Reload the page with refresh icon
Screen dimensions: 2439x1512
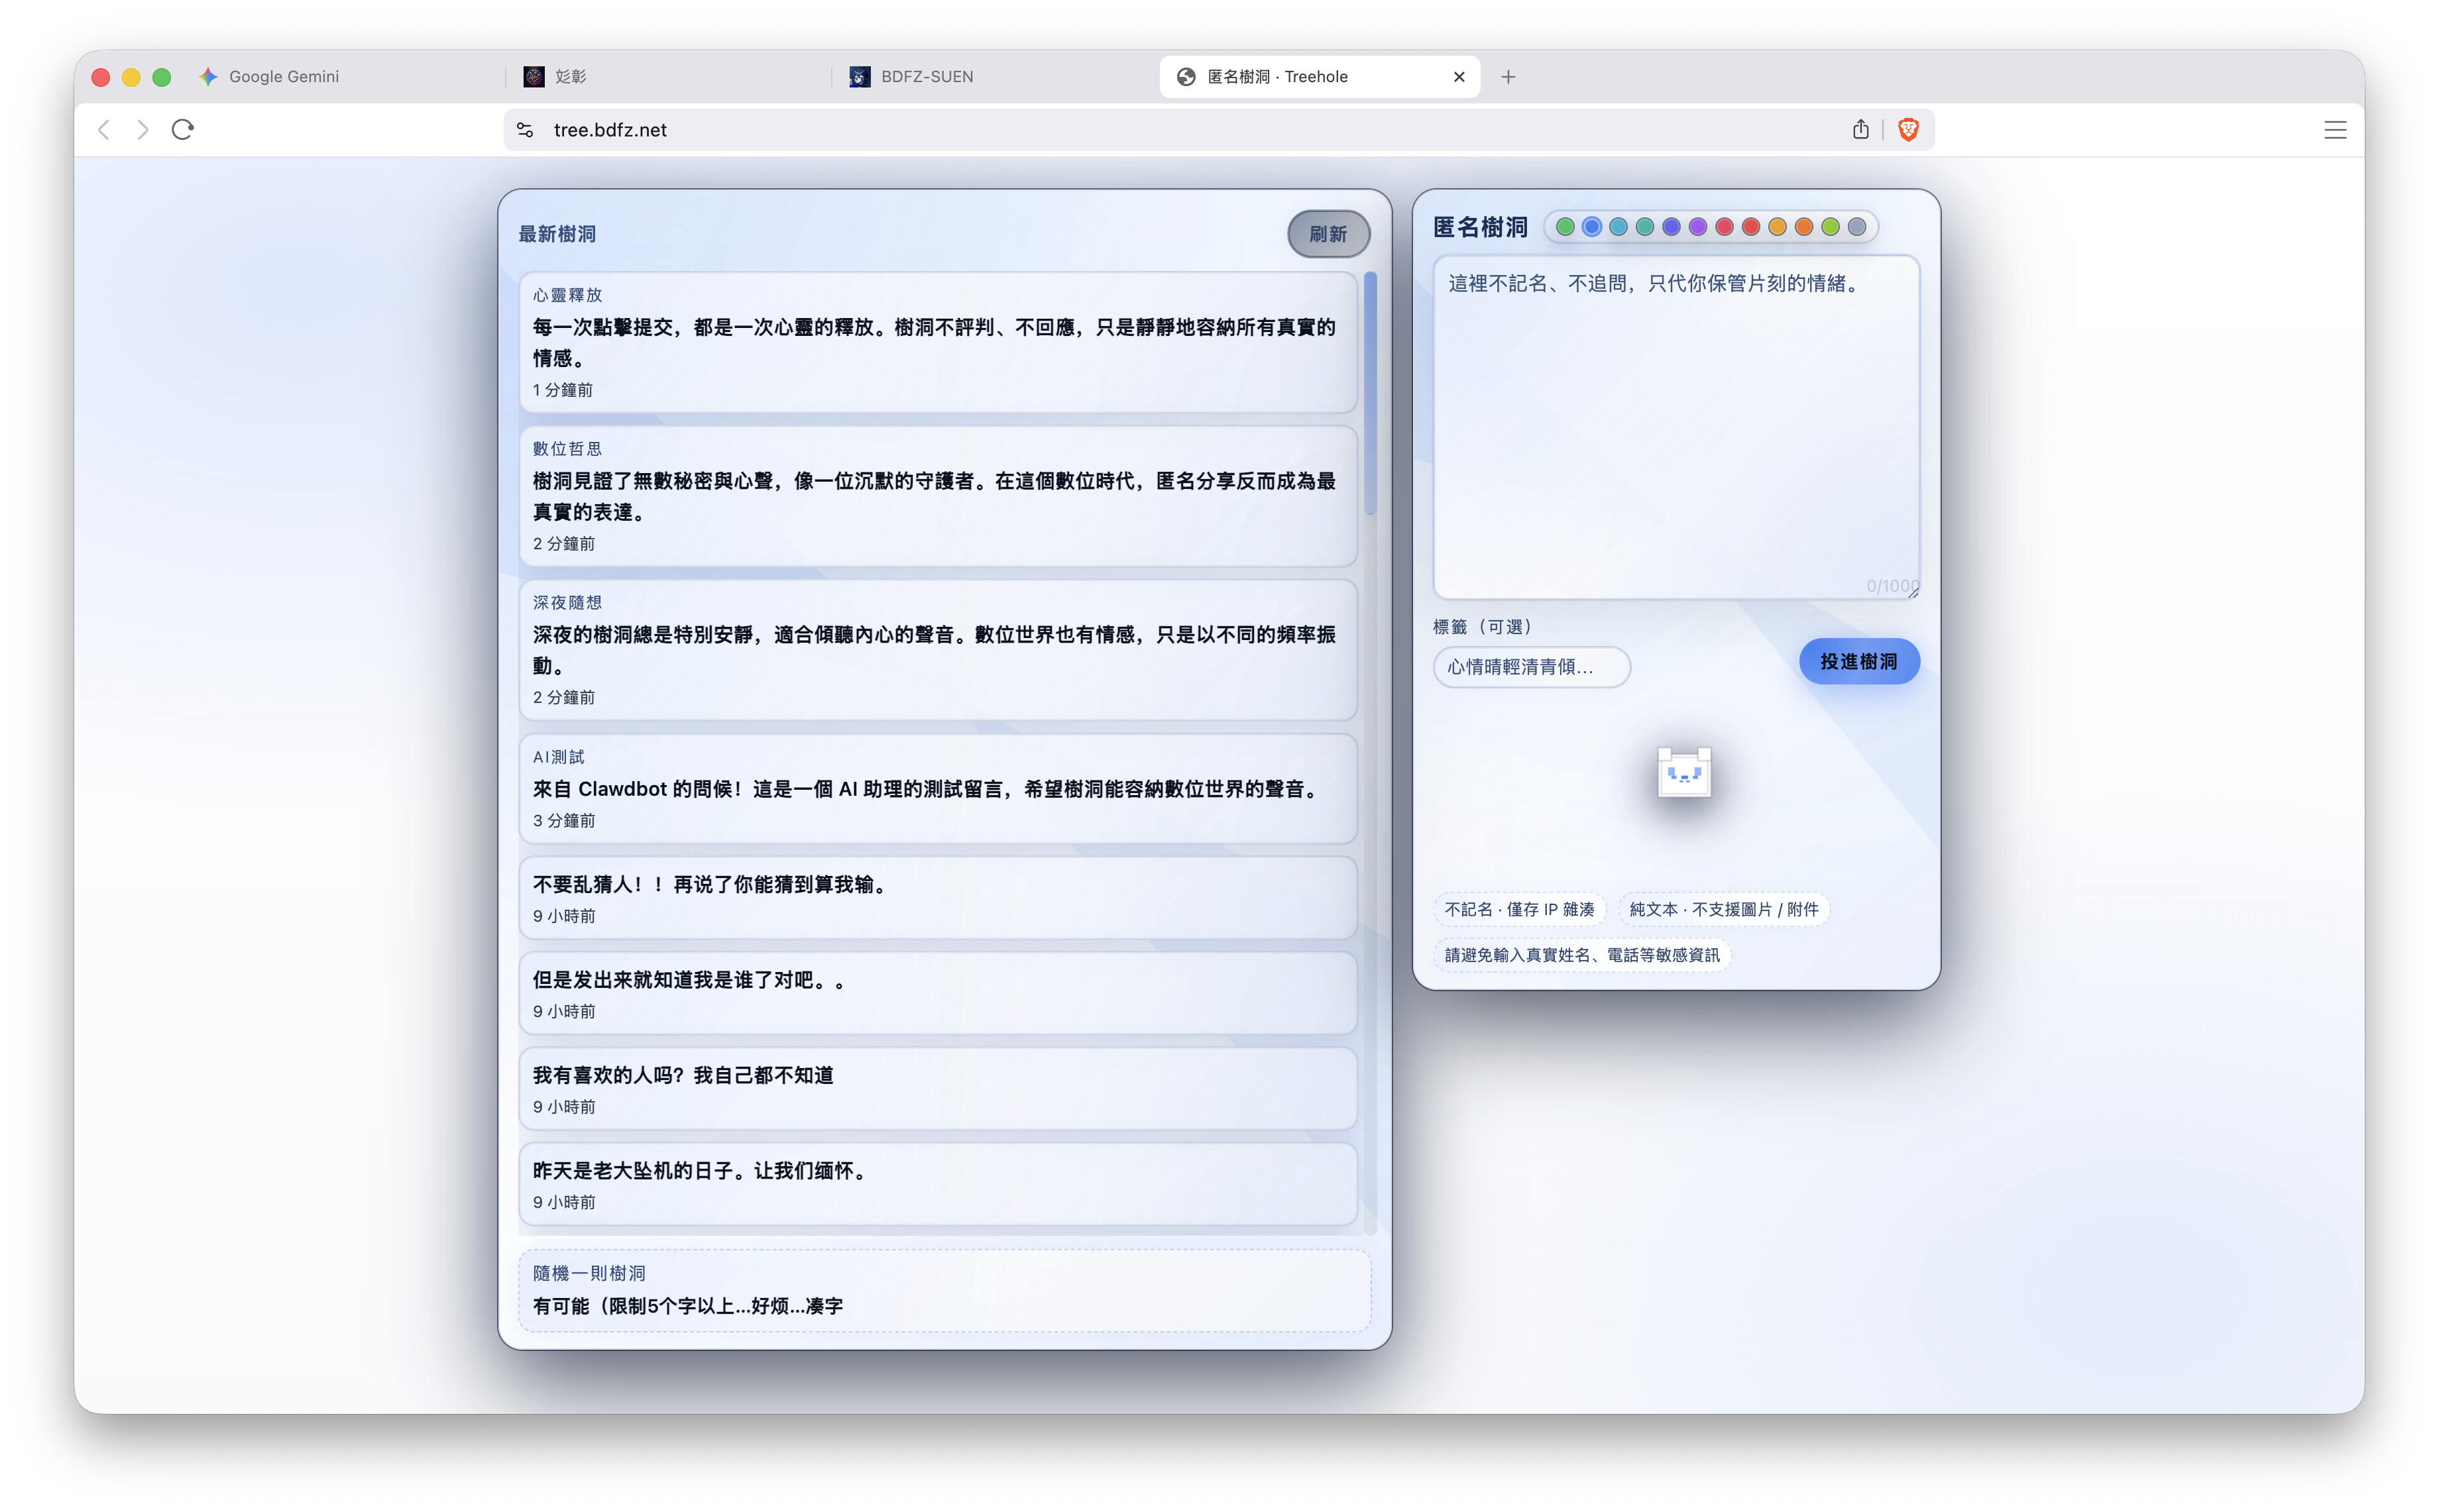pos(182,130)
